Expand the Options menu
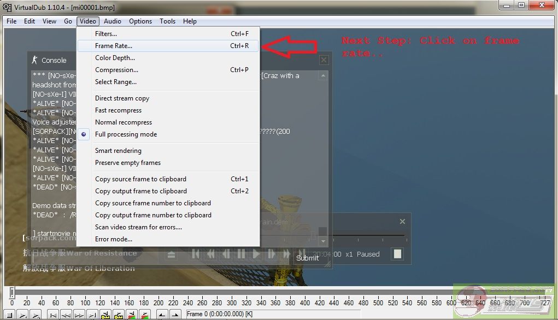This screenshot has width=558, height=320. point(140,21)
